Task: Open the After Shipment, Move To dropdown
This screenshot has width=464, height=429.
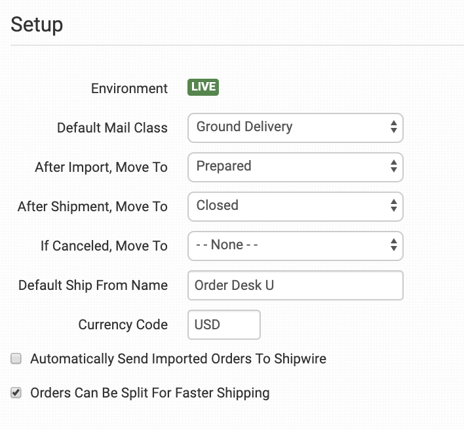Action: [x=295, y=206]
